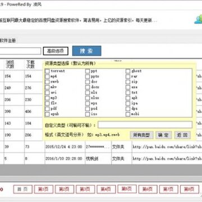Select the apk checkbox
The width and height of the screenshot is (202, 202).
click(x=128, y=98)
